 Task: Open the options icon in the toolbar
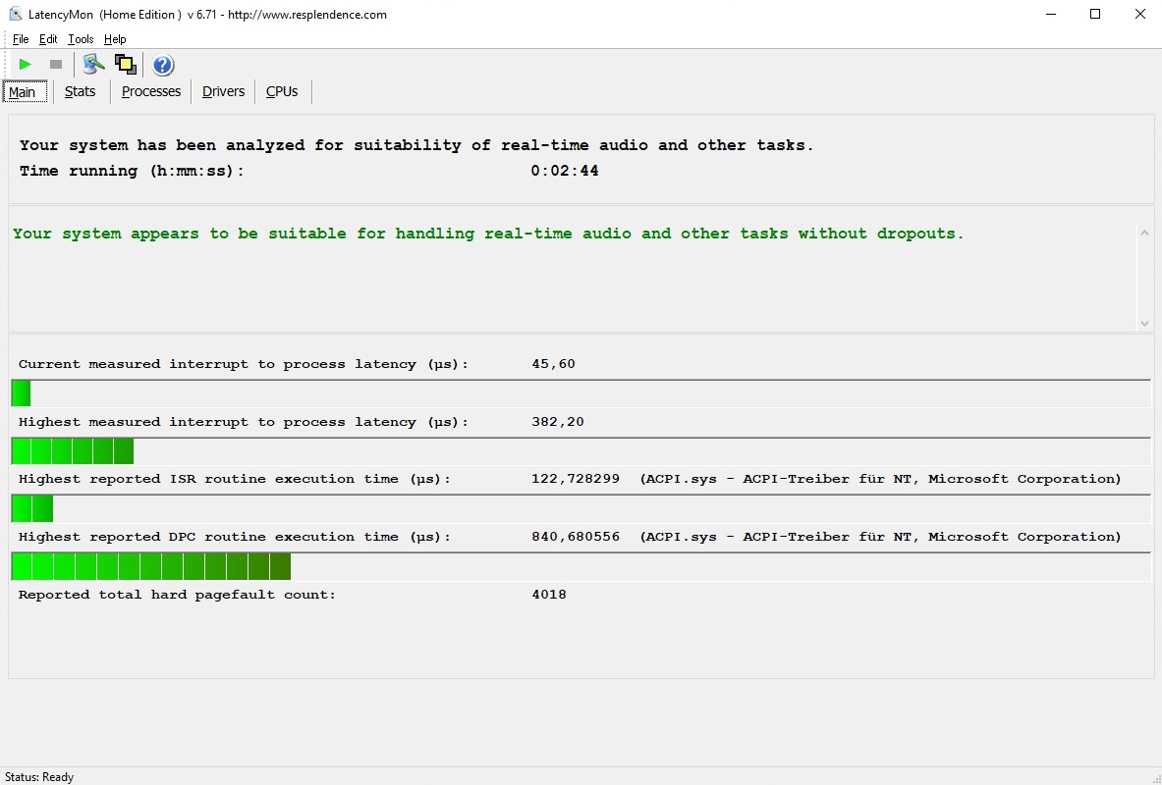point(93,65)
